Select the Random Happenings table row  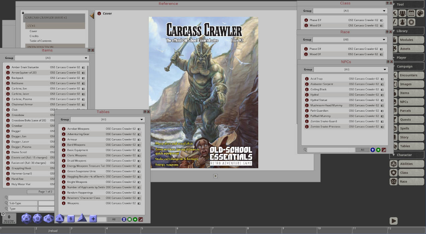pyautogui.click(x=101, y=193)
